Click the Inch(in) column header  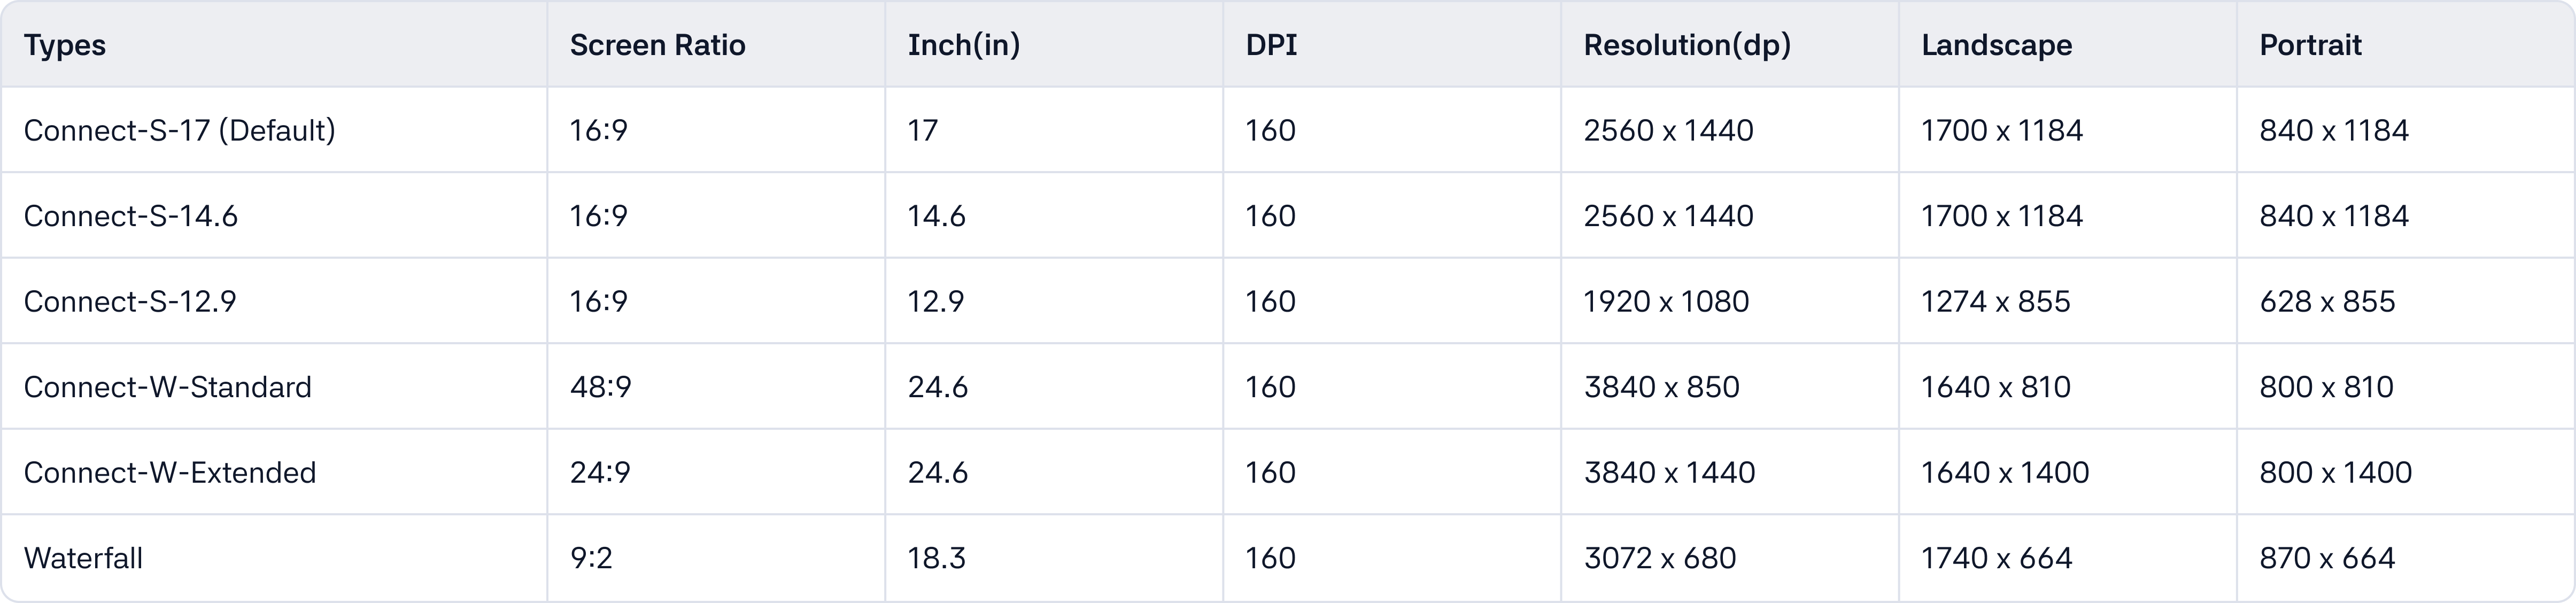[x=963, y=45]
